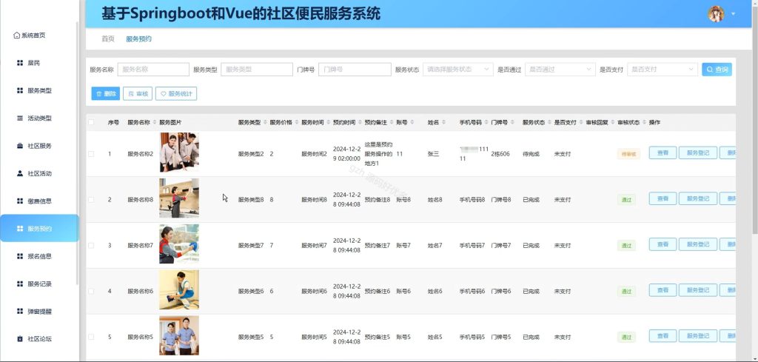Click 服务登记 for row 服务名称6
Screen dimensions: 758x362
(698, 290)
